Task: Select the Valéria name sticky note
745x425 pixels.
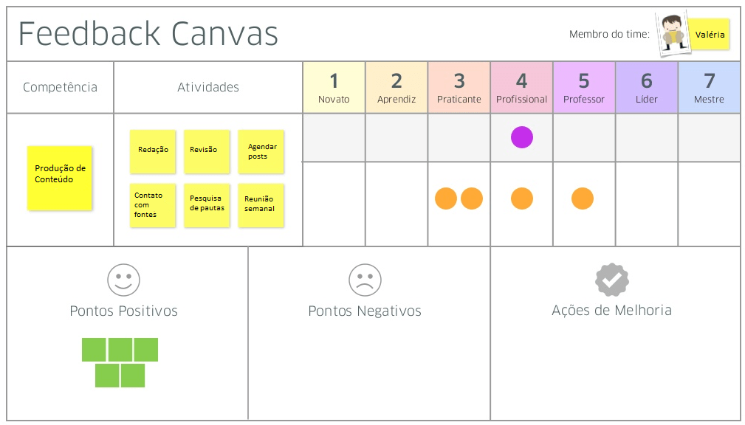Action: point(710,35)
